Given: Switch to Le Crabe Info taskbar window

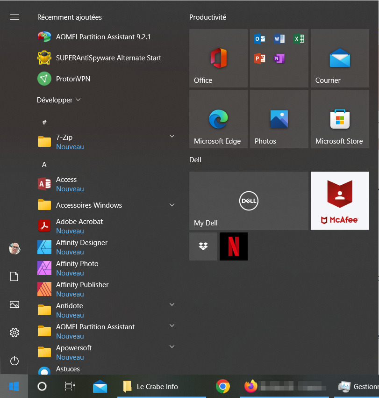Looking at the screenshot, I should click(x=162, y=386).
